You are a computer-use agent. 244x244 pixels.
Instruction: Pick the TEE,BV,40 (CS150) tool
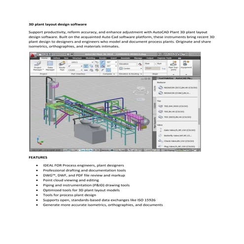(171, 111)
